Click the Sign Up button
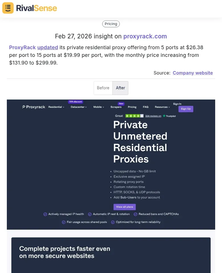Viewport: 222px width, 273px height. (x=186, y=109)
